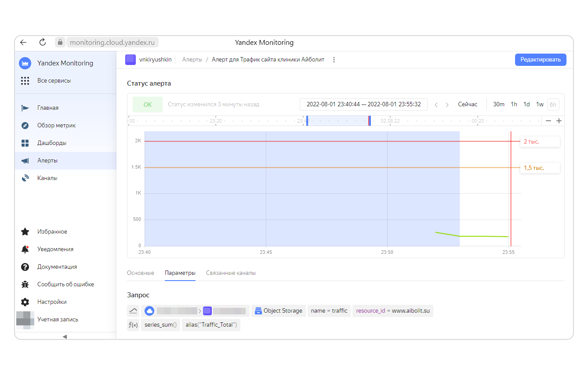Click the Yandex Monitoring logo icon

pos(25,63)
